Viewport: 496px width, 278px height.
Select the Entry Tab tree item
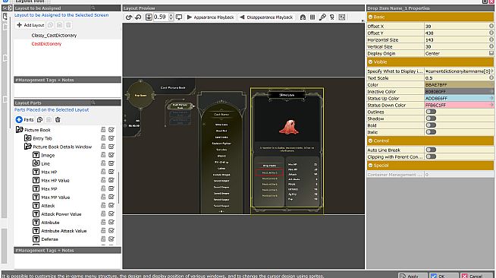coord(42,138)
